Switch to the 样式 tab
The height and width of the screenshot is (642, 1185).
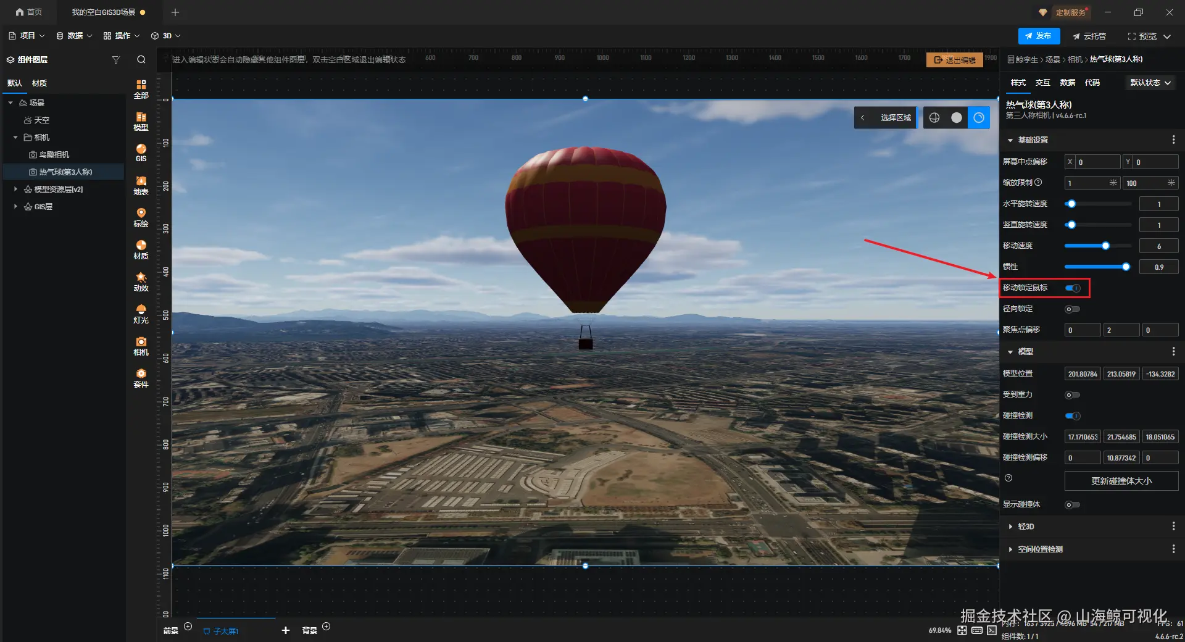click(x=1018, y=83)
